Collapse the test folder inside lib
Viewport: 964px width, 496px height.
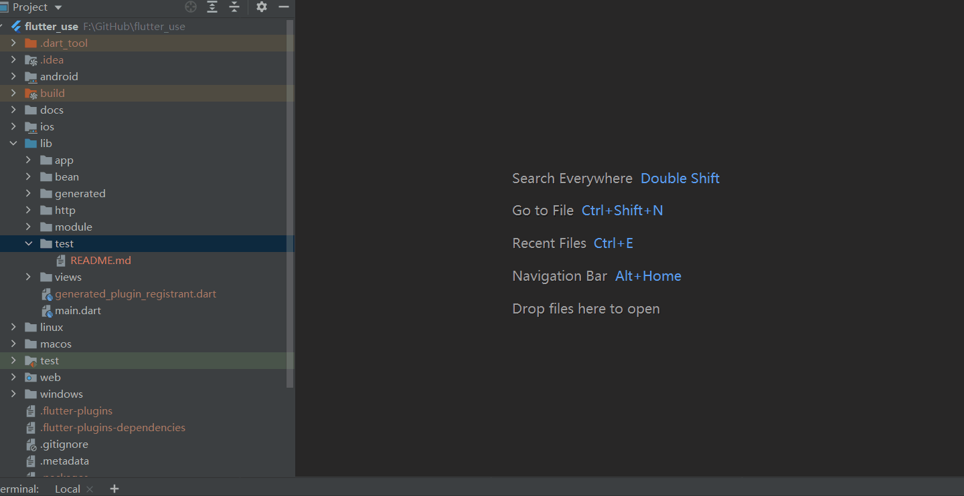28,243
